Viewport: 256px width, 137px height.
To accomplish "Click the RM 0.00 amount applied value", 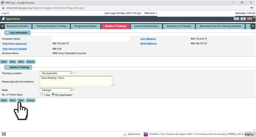I will pos(57,49).
